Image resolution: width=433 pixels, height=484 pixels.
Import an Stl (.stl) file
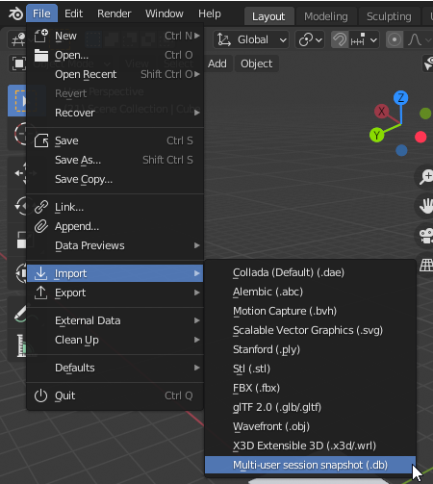(310, 369)
